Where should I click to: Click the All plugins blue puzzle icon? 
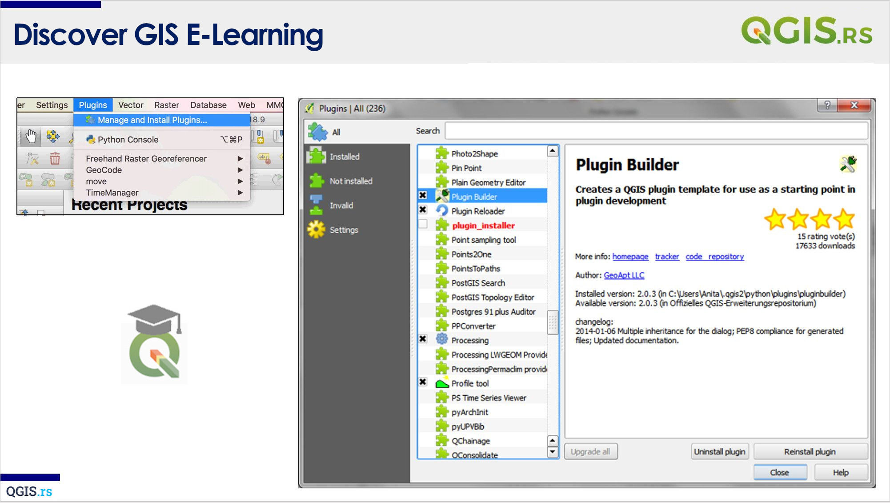coord(318,132)
